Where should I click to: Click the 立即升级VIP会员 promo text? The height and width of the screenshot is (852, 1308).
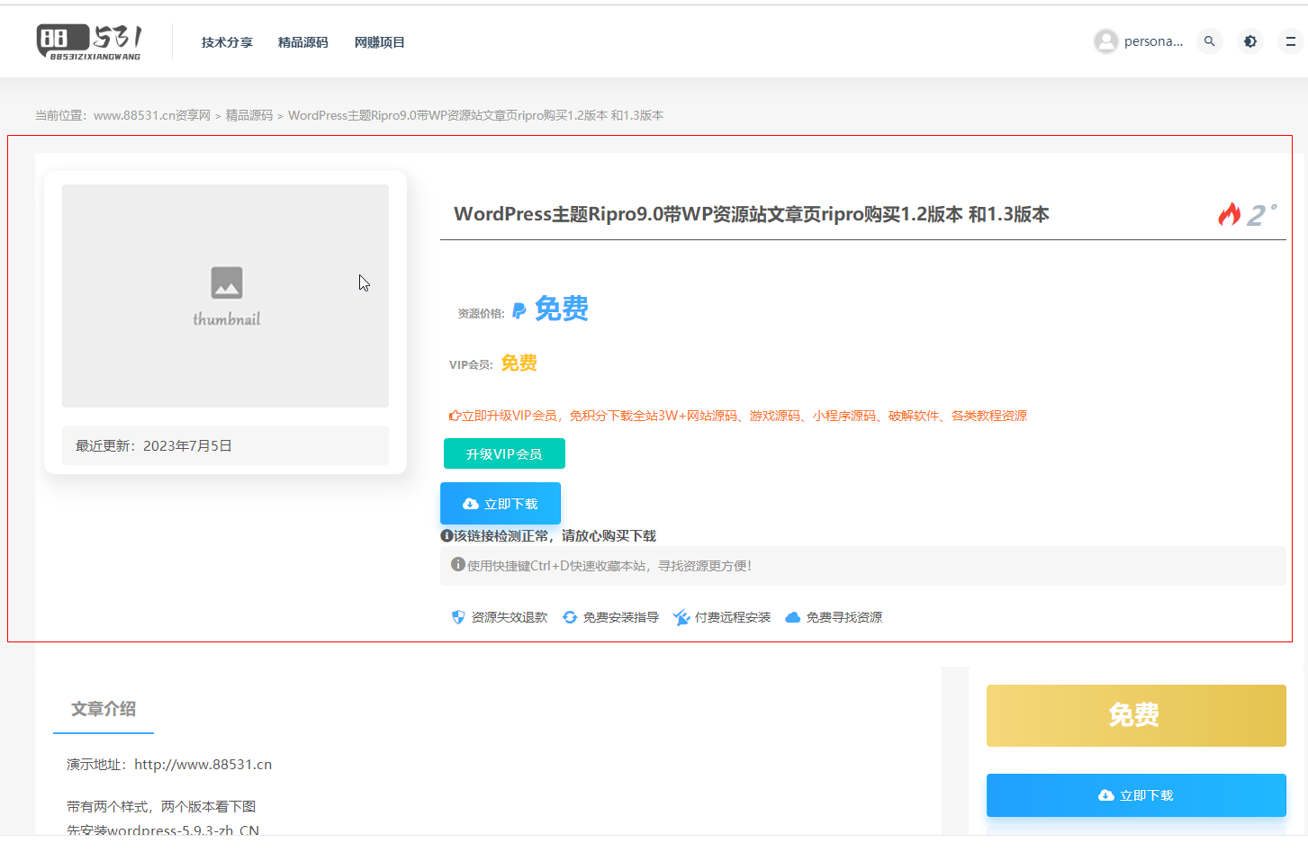tap(738, 416)
